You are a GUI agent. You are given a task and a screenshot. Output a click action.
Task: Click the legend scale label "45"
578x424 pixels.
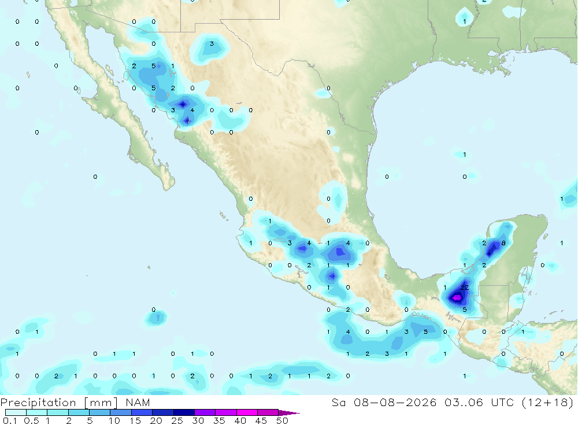[x=261, y=421]
